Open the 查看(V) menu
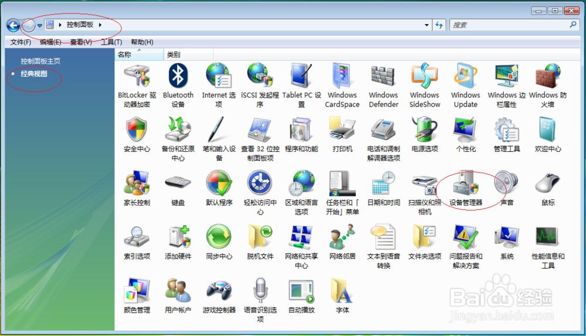 click(81, 42)
